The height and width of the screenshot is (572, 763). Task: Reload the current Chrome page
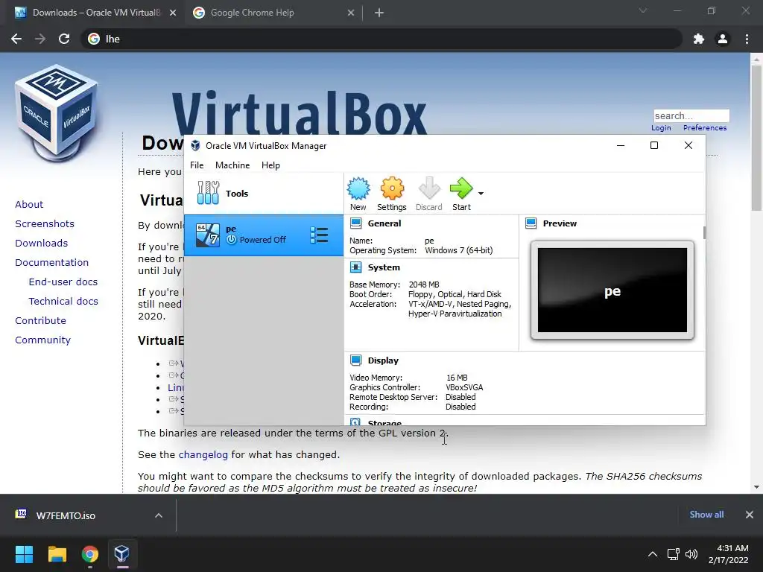pyautogui.click(x=64, y=39)
